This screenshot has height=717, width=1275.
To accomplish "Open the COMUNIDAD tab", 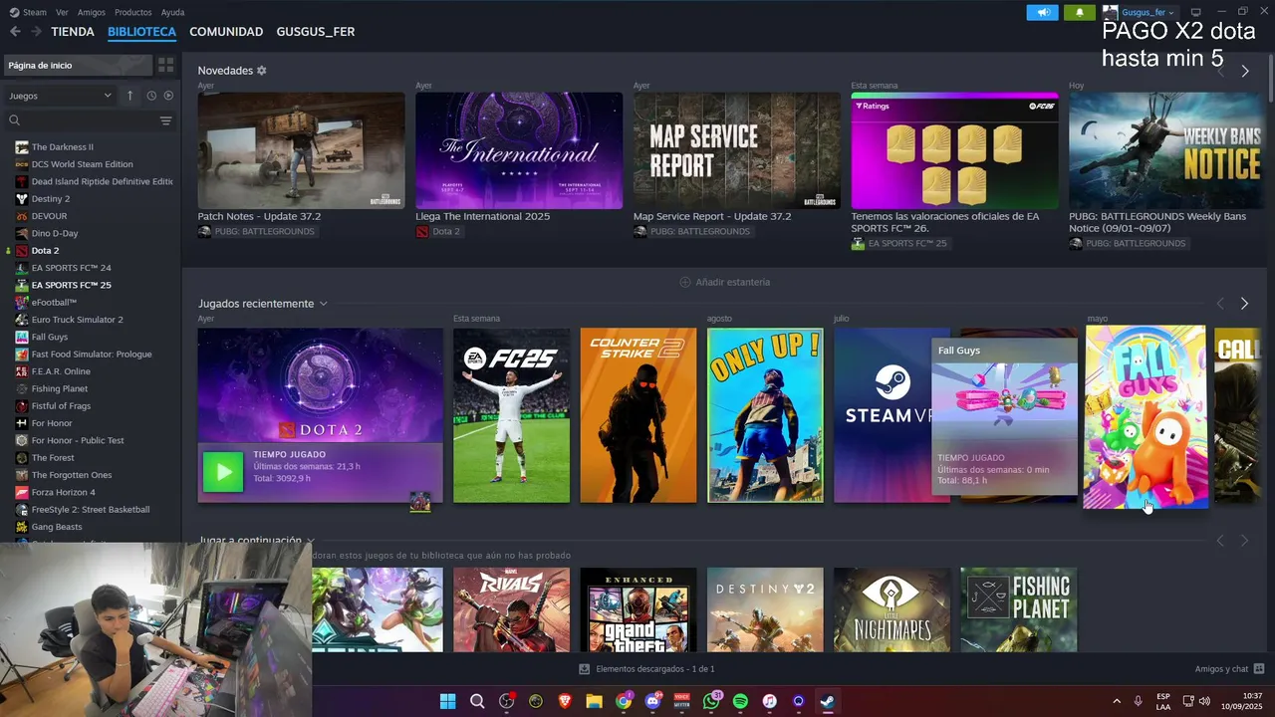I will coord(226,32).
